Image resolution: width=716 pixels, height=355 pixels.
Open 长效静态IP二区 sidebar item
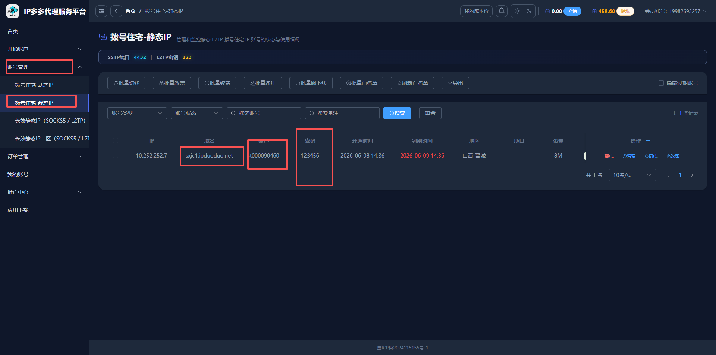[x=45, y=139]
